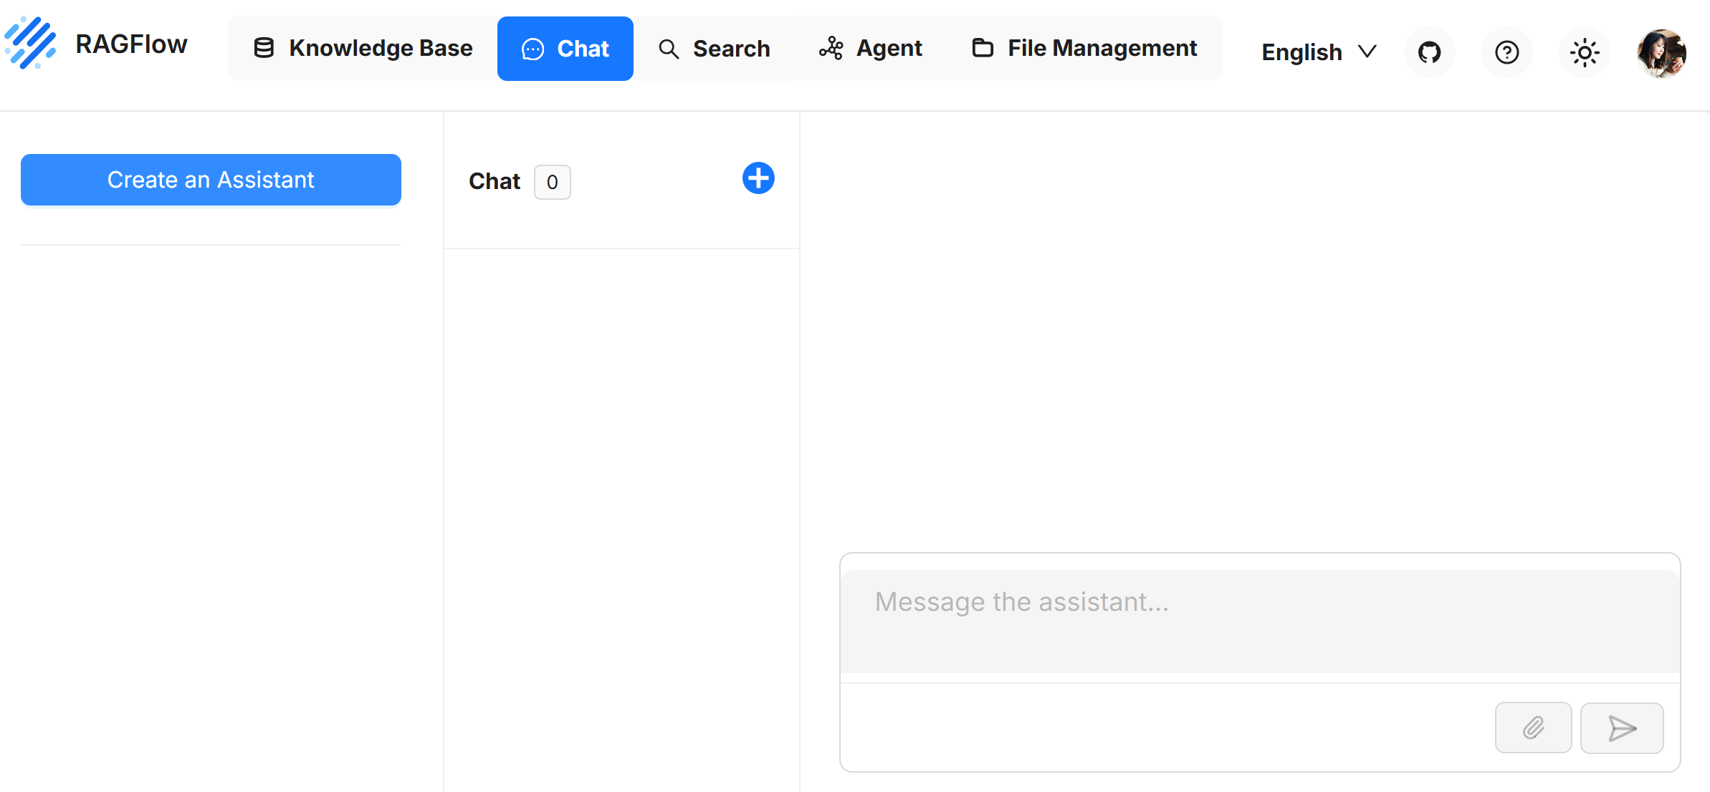Click the chevron next to English
Image resolution: width=1710 pixels, height=792 pixels.
pos(1367,52)
